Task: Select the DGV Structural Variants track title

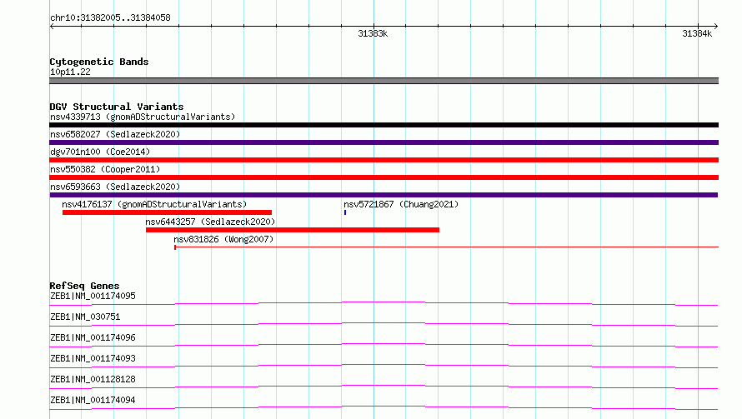Action: (117, 107)
